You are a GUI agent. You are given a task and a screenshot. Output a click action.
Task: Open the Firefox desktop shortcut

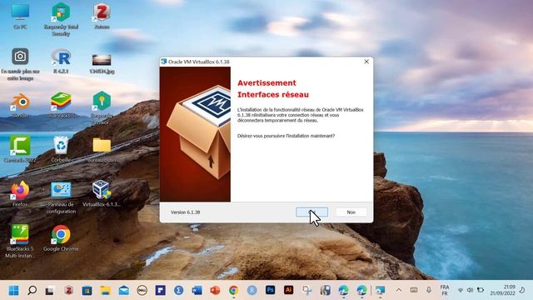pos(20,194)
